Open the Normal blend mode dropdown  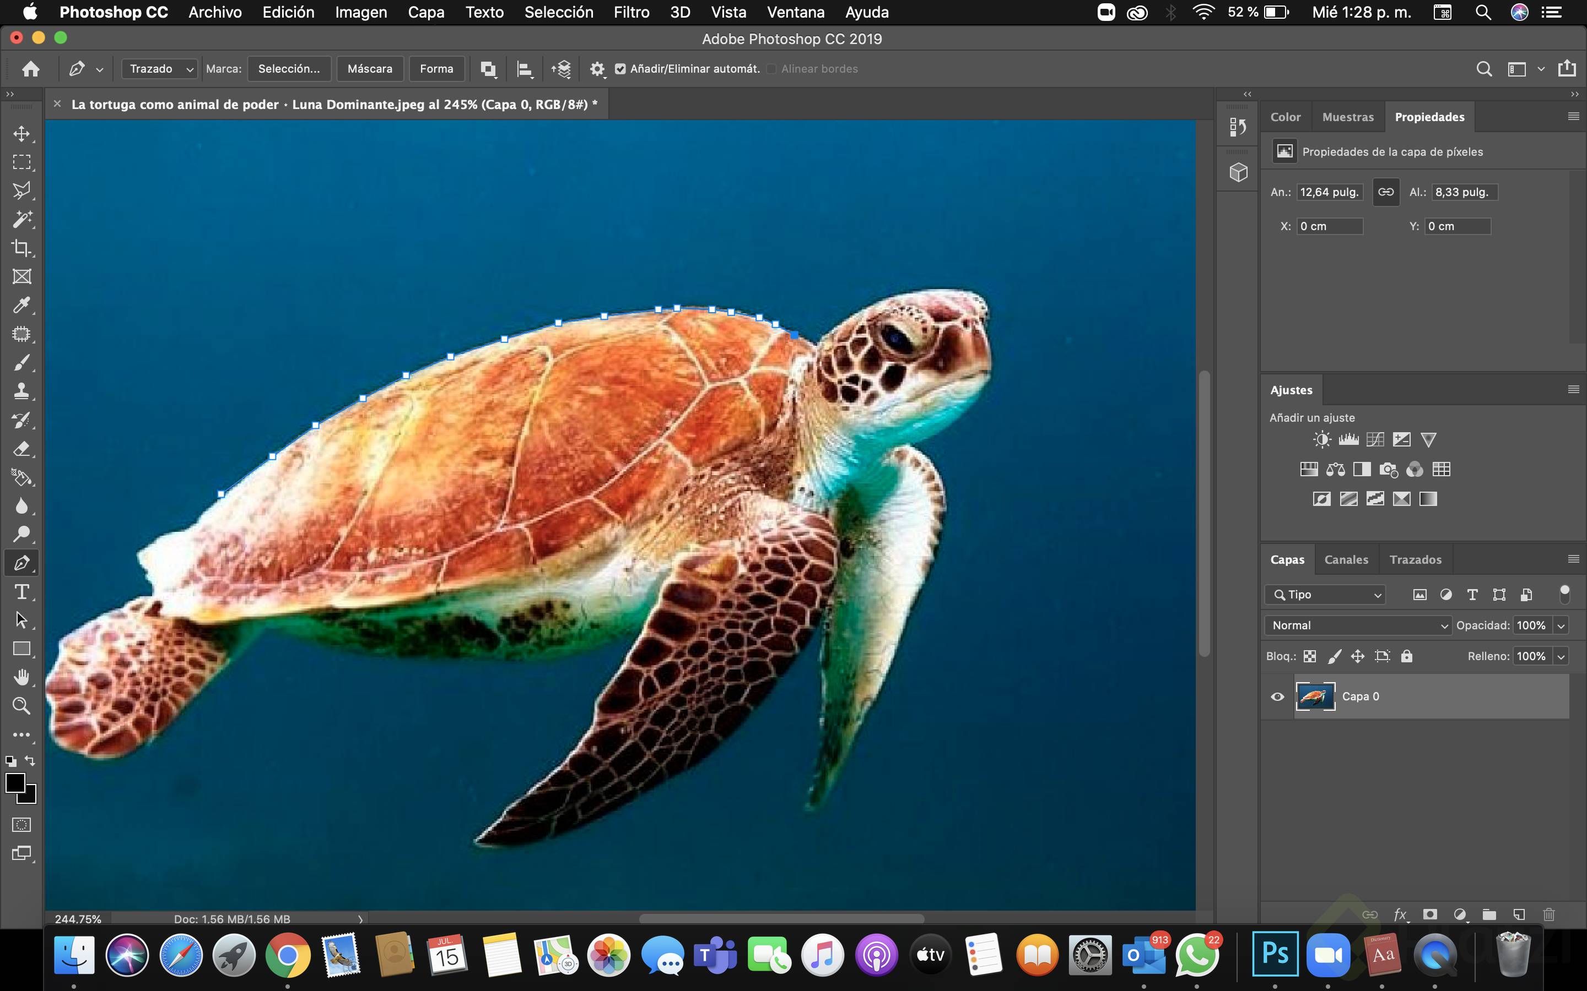coord(1357,625)
